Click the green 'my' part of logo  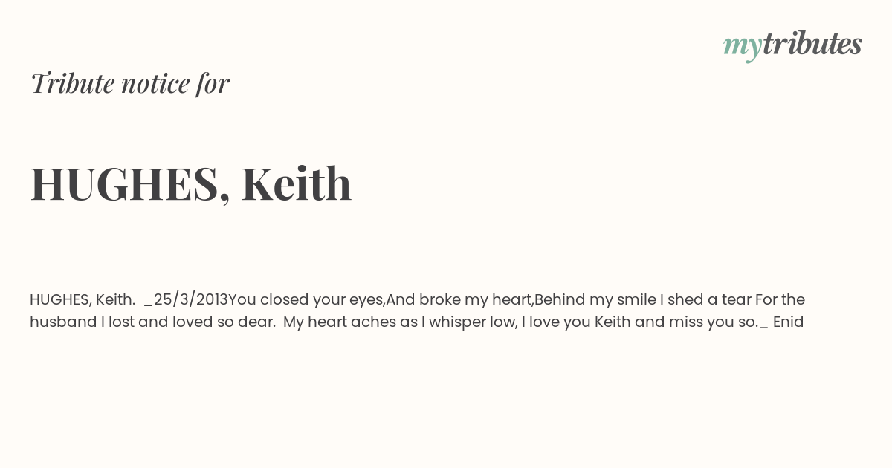click(742, 47)
